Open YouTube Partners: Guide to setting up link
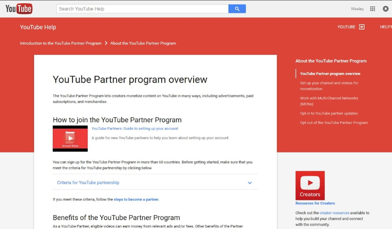The width and height of the screenshot is (392, 229). (135, 128)
